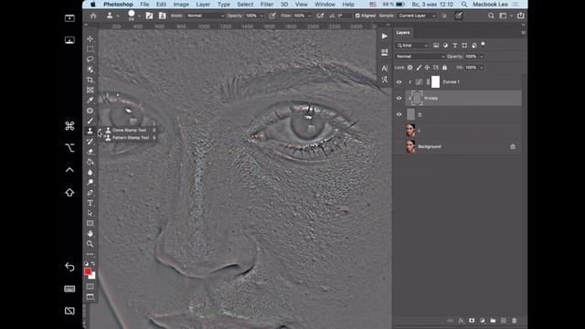Select the Dodge tool
585x329 pixels.
[90, 182]
